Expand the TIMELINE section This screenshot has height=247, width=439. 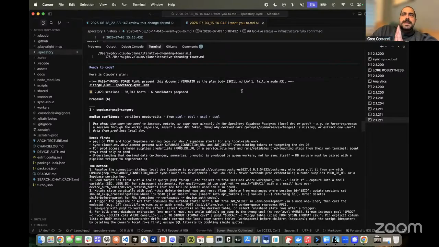pyautogui.click(x=55, y=225)
